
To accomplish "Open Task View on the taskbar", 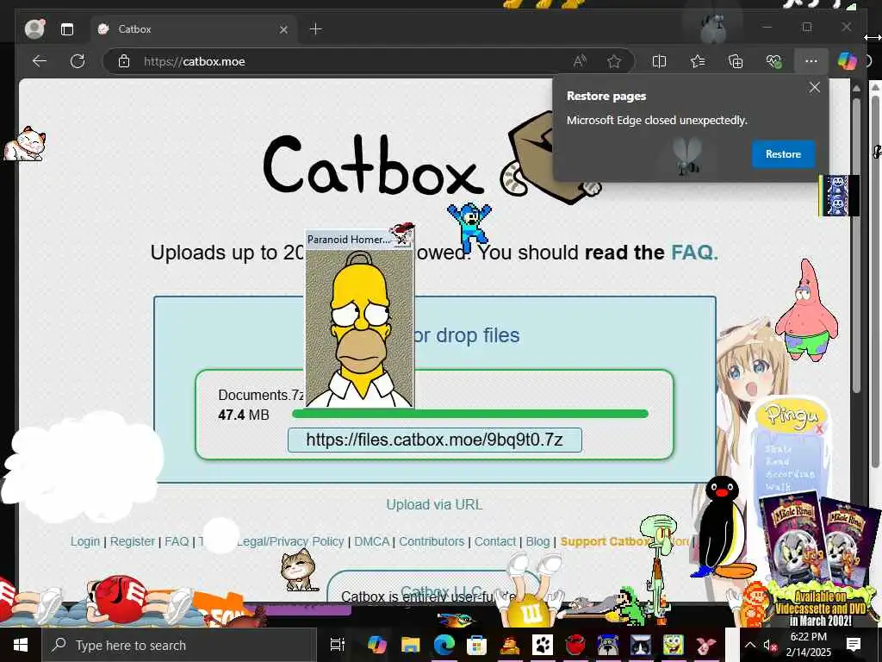I will [337, 645].
